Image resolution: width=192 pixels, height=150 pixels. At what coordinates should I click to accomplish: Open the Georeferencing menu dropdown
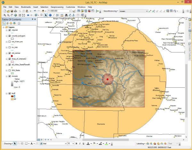pos(111,11)
